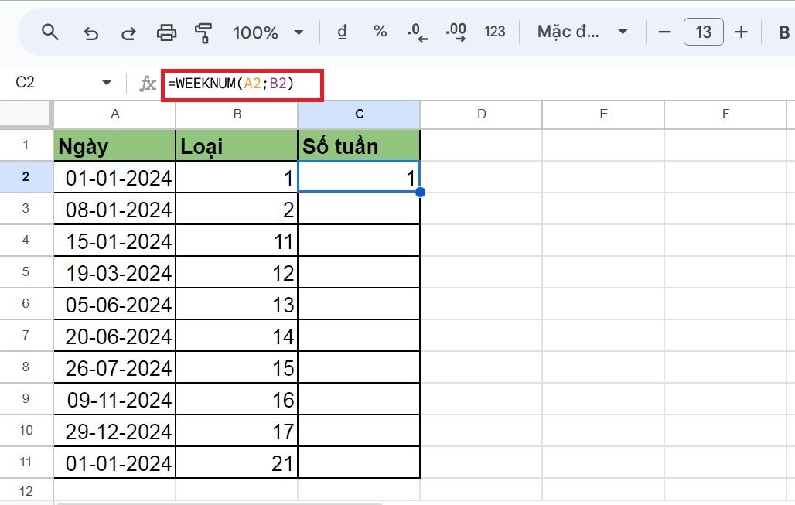Screen dimensions: 795x505
Task: Click the WEEKNUM formula bar
Action: click(242, 84)
